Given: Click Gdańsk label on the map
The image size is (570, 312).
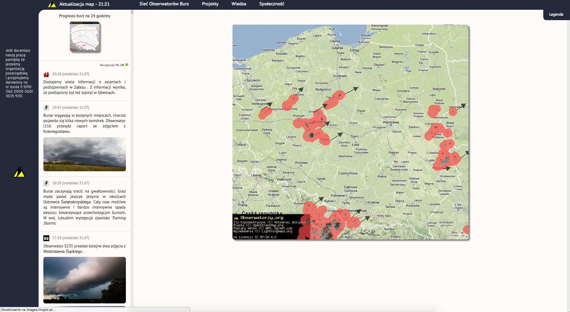Looking at the screenshot, I should tap(337, 48).
